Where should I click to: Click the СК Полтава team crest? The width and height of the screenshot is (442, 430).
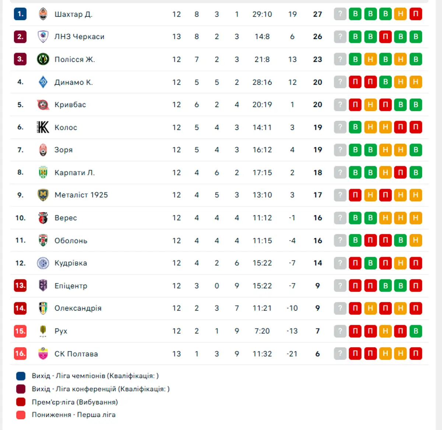pyautogui.click(x=43, y=354)
